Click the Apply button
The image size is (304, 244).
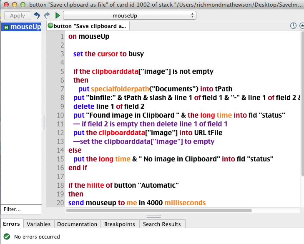tap(17, 15)
